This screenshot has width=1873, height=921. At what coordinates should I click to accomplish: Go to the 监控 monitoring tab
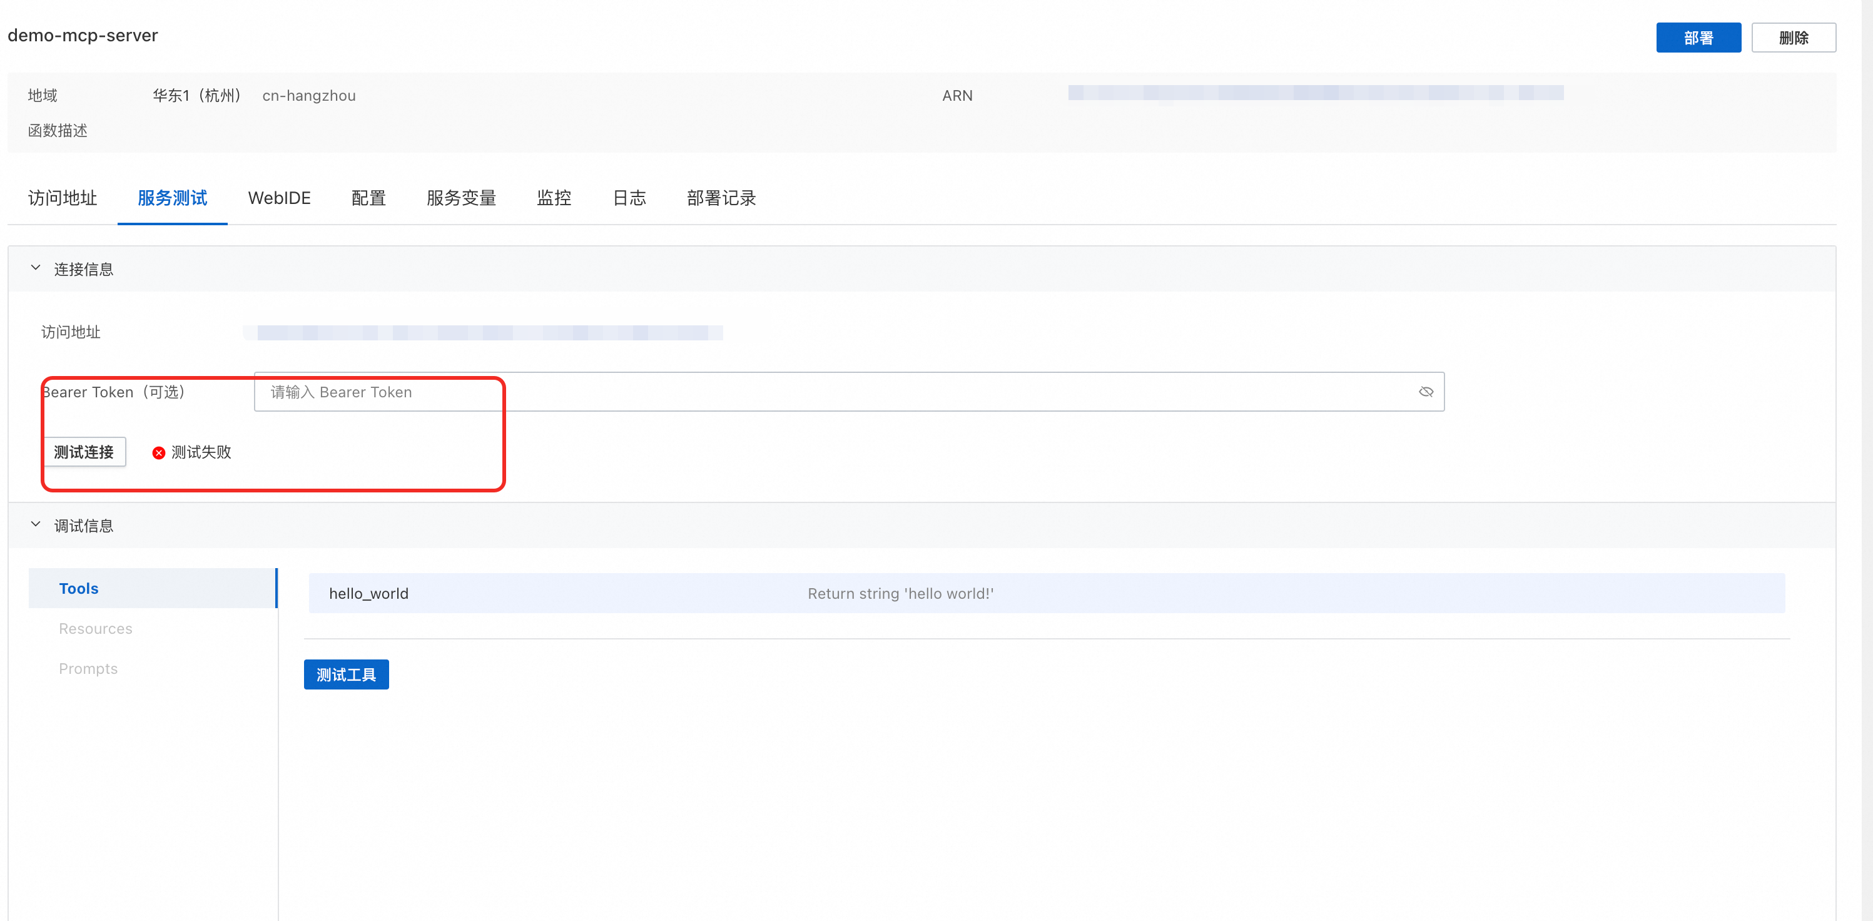554,198
